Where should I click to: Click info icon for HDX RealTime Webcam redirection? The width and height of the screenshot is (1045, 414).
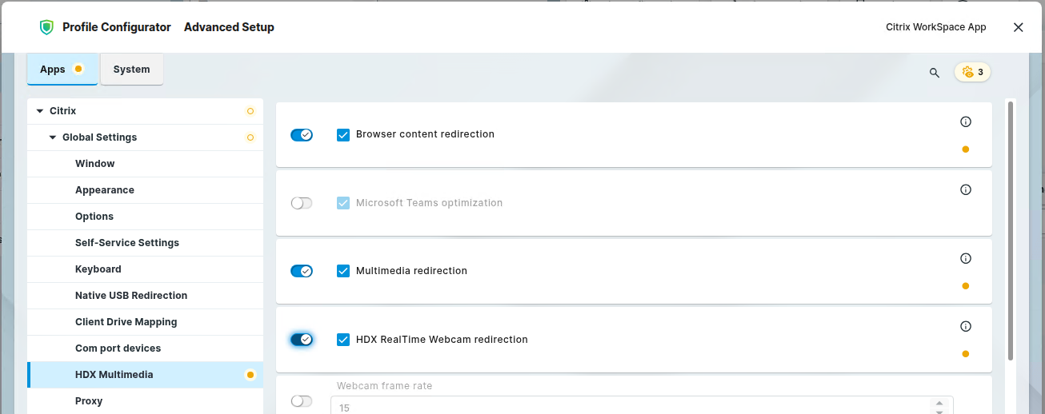tap(965, 327)
